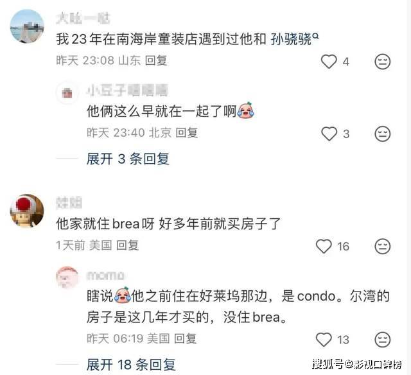
Task: Dislike the reply posted from 北京
Action: point(383,134)
